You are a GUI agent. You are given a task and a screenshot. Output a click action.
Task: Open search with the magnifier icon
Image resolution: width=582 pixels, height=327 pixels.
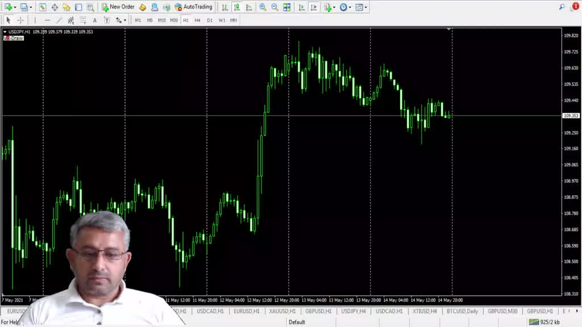[x=562, y=7]
